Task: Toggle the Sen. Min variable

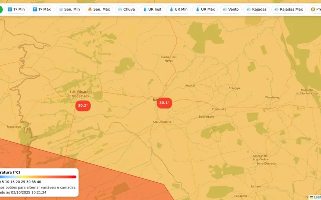Action: 70,10
